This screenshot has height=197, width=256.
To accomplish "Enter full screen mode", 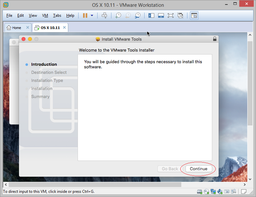I will pos(171,15).
